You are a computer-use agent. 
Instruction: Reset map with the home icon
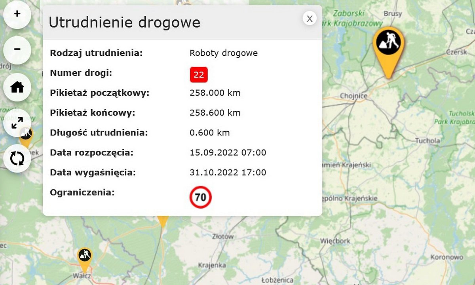[17, 87]
